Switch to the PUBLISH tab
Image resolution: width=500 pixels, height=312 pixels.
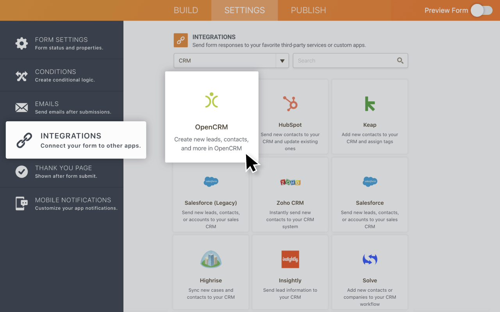pyautogui.click(x=309, y=10)
